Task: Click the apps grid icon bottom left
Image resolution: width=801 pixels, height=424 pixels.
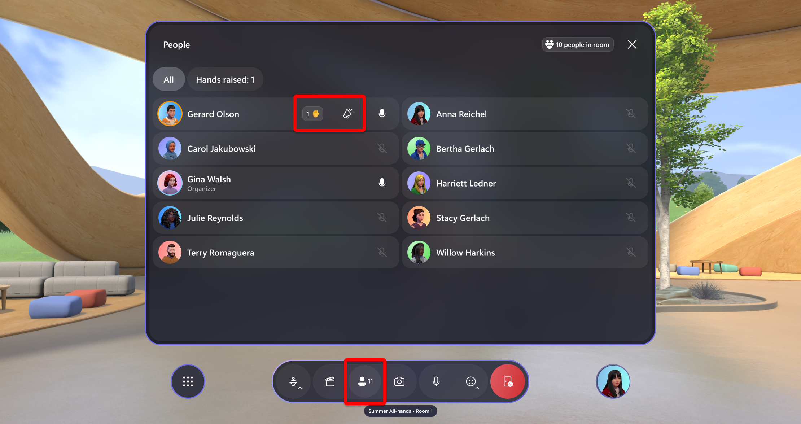Action: point(188,382)
